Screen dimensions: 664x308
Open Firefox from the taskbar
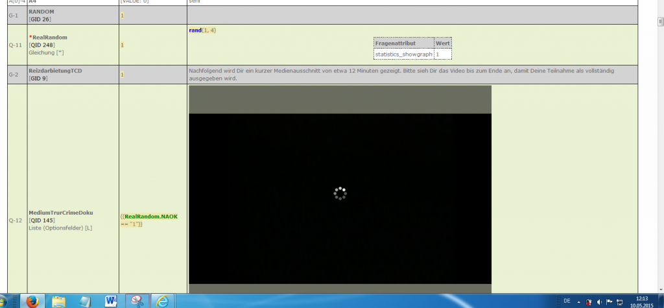pyautogui.click(x=30, y=301)
